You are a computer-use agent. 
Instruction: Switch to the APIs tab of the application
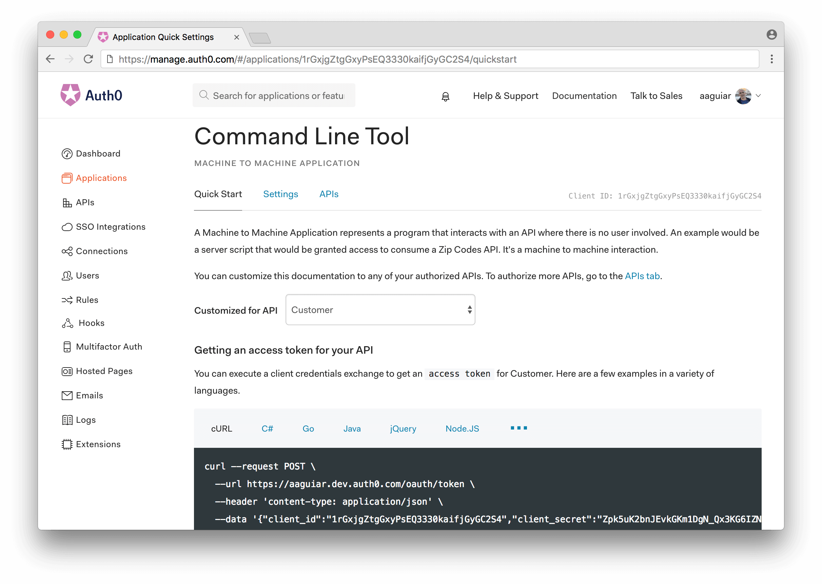(329, 194)
